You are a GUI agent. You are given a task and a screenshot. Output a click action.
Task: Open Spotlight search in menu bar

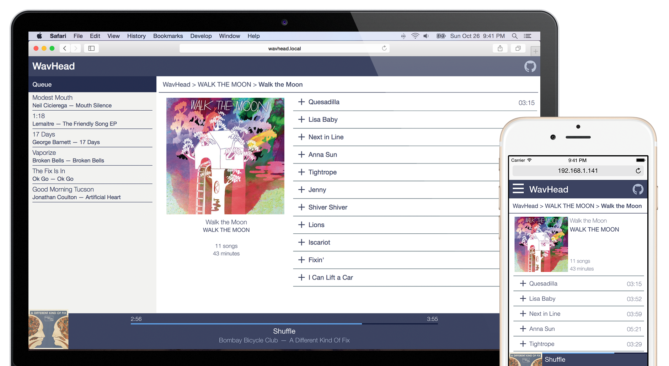point(515,36)
